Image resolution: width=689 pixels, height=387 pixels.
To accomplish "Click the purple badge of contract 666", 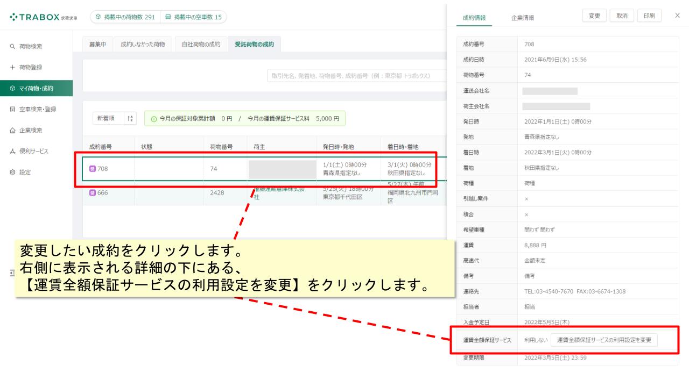I will point(93,192).
